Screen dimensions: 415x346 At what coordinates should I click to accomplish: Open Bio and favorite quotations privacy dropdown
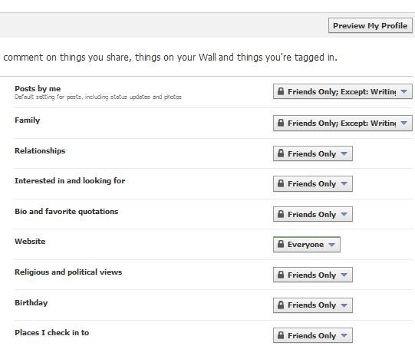pyautogui.click(x=313, y=214)
